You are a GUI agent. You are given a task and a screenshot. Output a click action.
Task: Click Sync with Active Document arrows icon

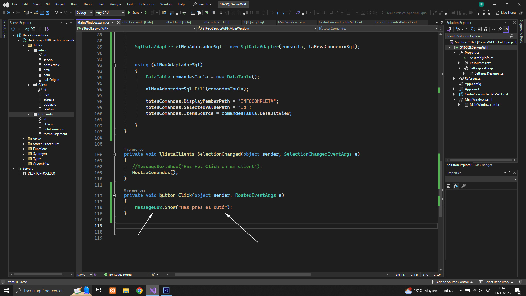(x=467, y=29)
